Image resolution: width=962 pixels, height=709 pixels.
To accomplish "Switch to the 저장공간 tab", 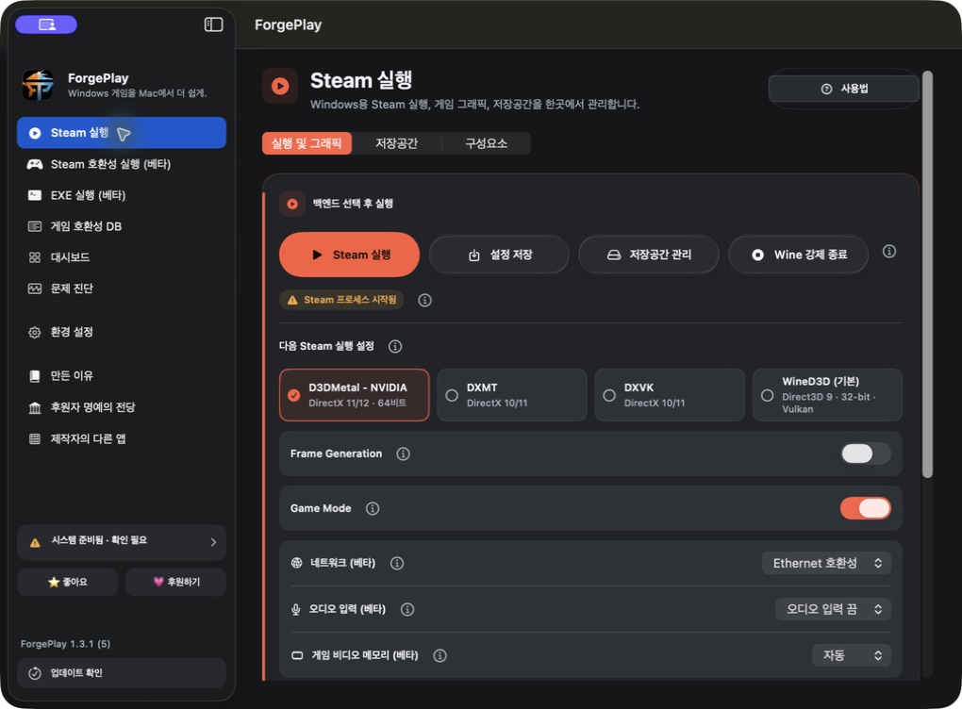I will tap(396, 143).
